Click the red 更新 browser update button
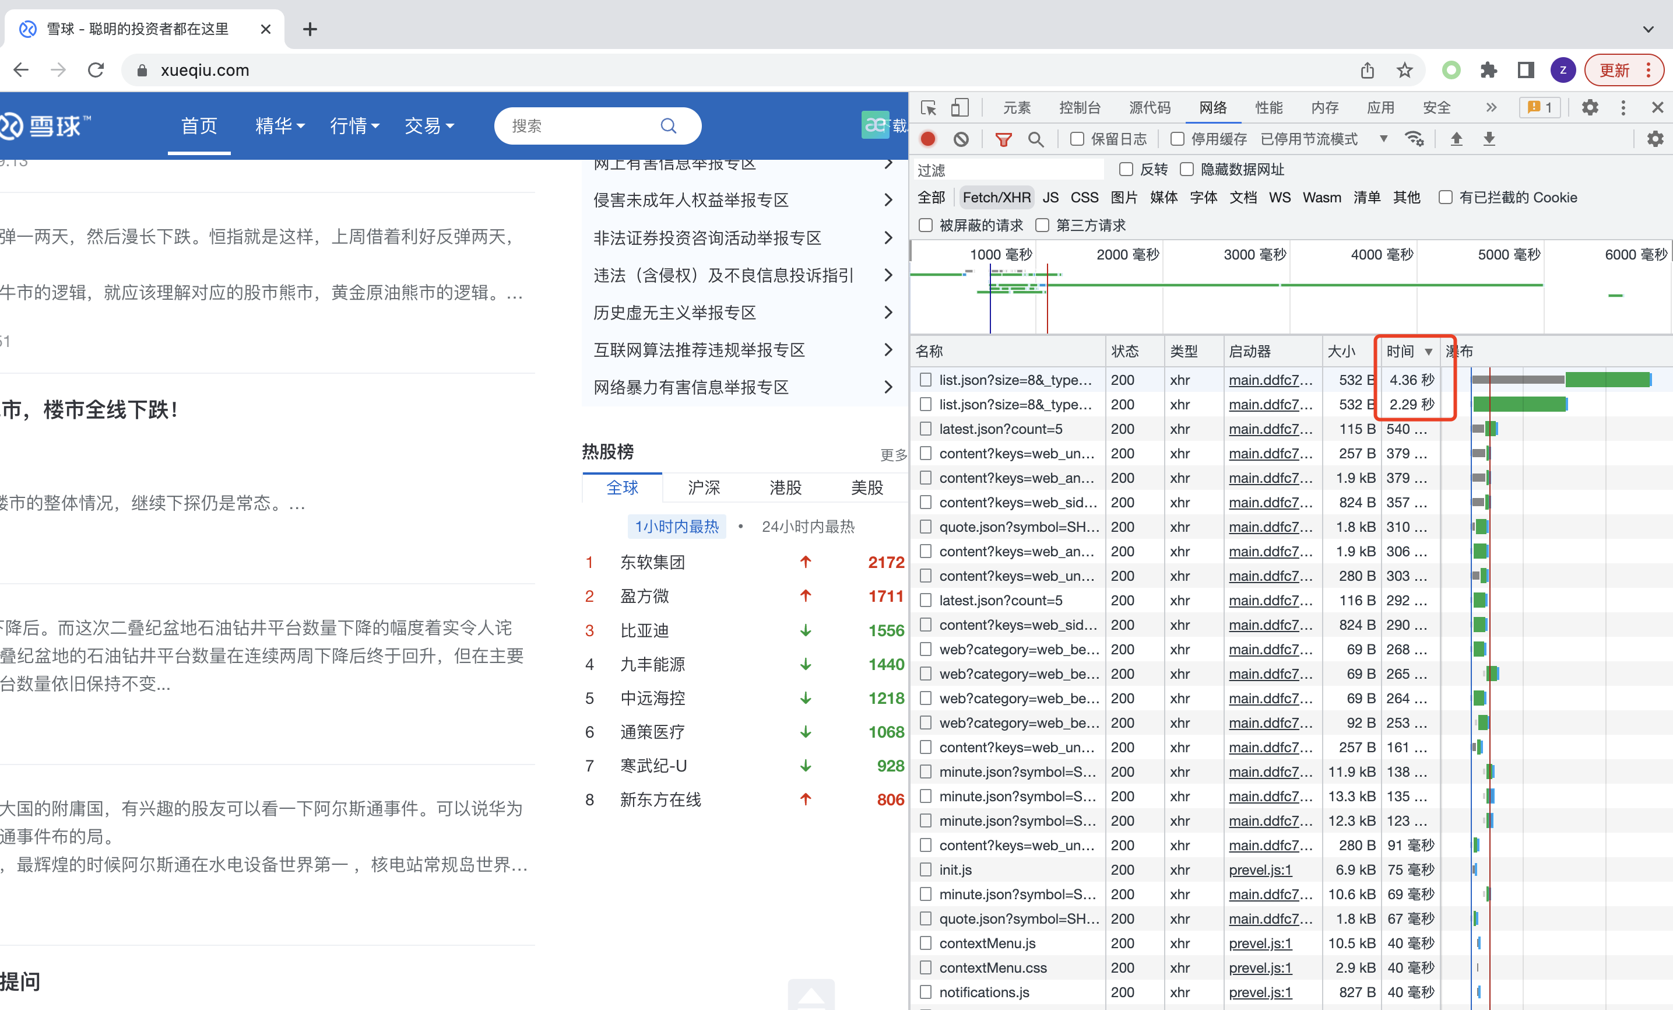Viewport: 1673px width, 1010px height. point(1623,70)
